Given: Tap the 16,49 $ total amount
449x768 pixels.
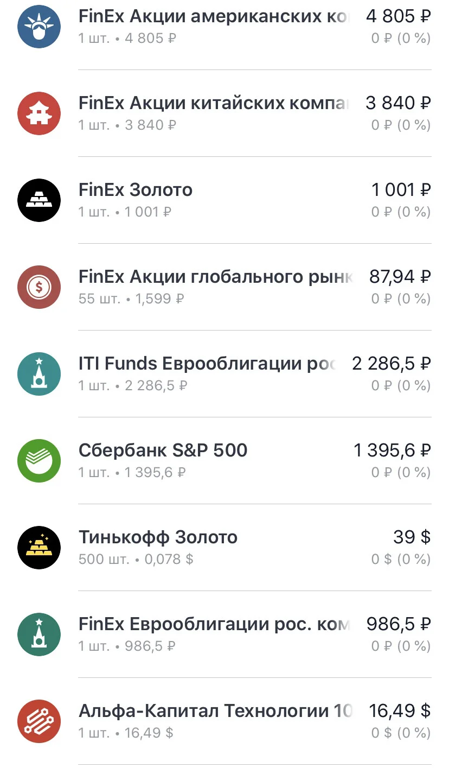Looking at the screenshot, I should [x=400, y=711].
